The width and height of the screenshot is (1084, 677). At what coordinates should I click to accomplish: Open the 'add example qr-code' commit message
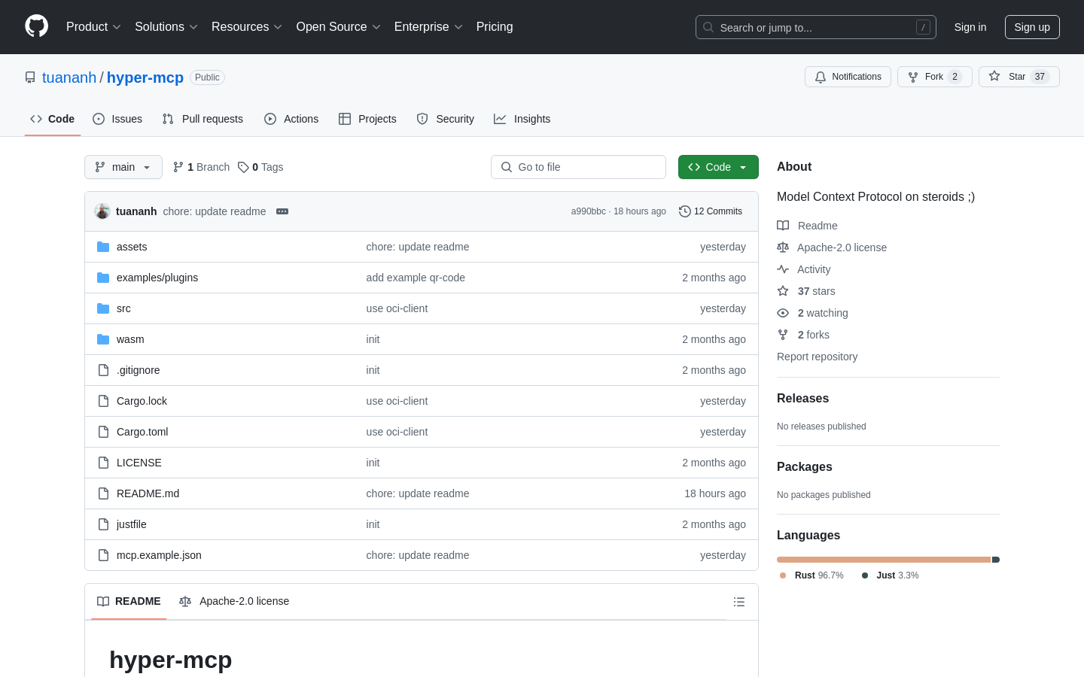(416, 278)
